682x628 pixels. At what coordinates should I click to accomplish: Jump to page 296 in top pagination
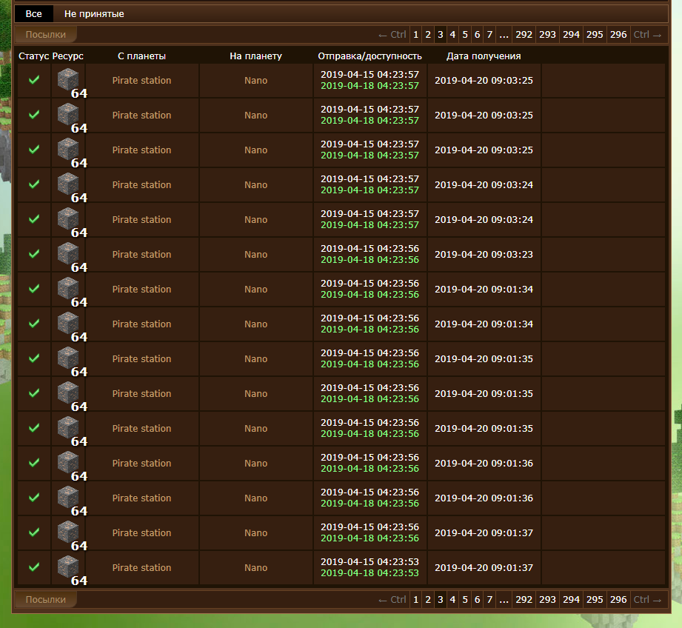[x=618, y=34]
